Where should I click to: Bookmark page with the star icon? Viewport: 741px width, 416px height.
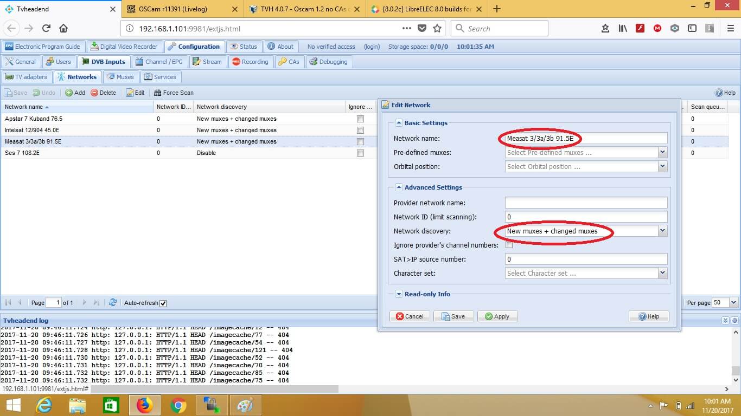[437, 29]
